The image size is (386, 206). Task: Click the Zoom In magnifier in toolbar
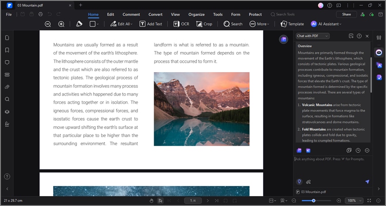(61, 24)
